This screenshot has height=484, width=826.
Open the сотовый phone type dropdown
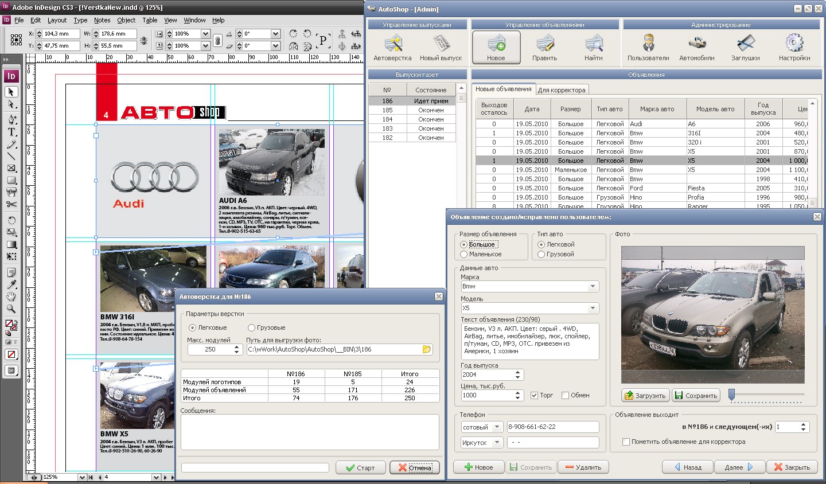(x=497, y=427)
